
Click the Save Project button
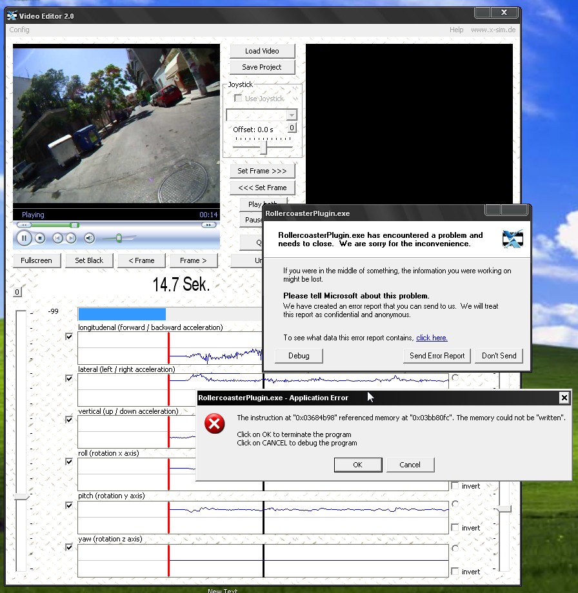point(262,67)
